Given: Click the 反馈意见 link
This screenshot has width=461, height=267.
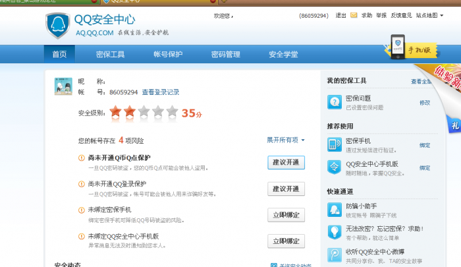Looking at the screenshot, I should pos(401,15).
